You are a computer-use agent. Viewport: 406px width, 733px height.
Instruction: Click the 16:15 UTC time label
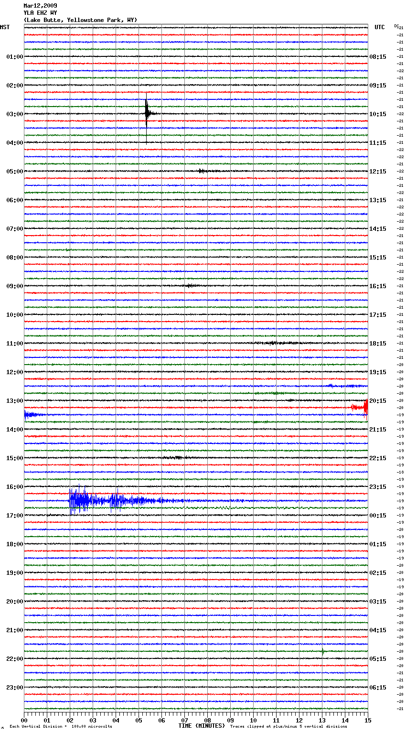378,286
